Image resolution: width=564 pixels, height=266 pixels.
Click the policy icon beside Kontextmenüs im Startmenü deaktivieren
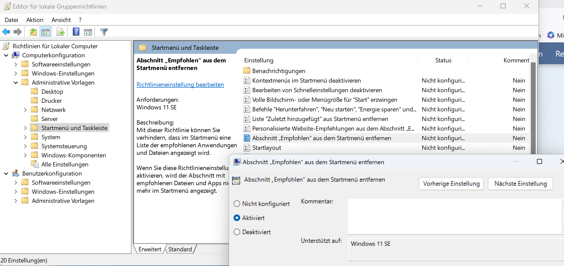coord(247,80)
